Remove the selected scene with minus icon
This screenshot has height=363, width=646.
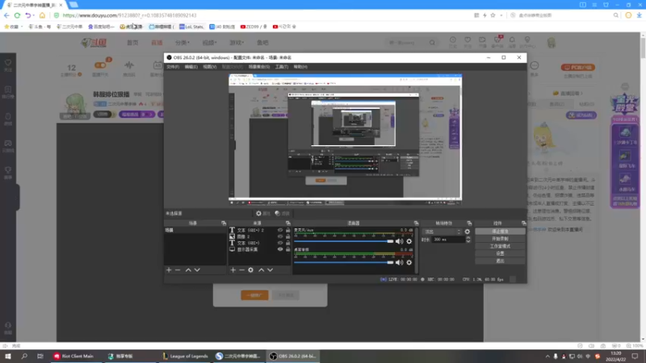coord(178,270)
